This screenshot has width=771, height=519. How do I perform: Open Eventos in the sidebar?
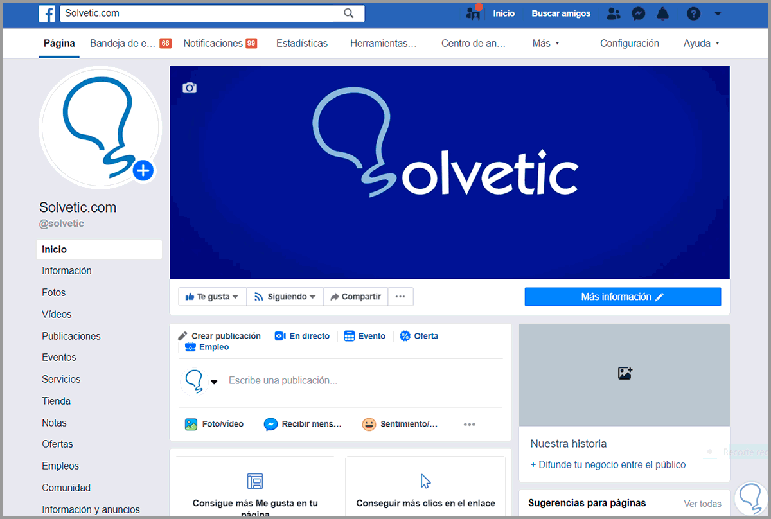coord(59,358)
